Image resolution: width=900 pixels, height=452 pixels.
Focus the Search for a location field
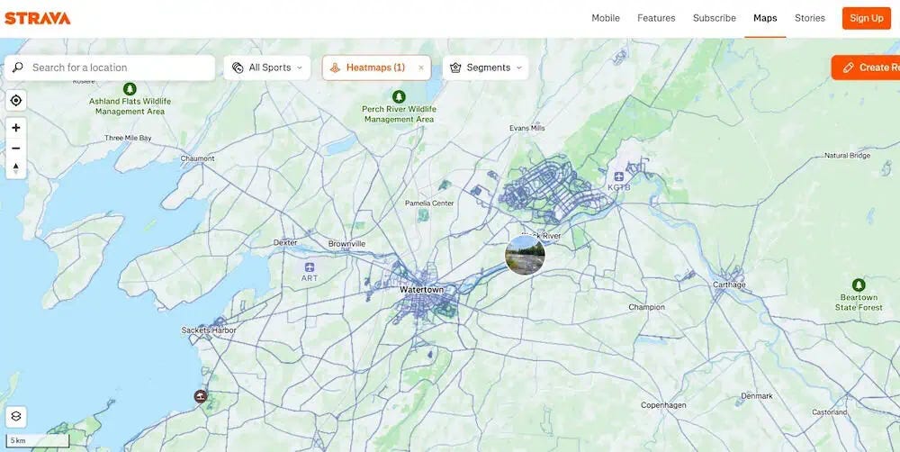[110, 68]
